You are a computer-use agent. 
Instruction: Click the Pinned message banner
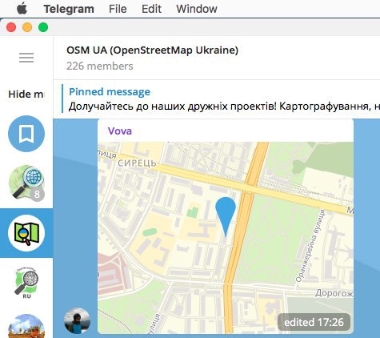(217, 99)
